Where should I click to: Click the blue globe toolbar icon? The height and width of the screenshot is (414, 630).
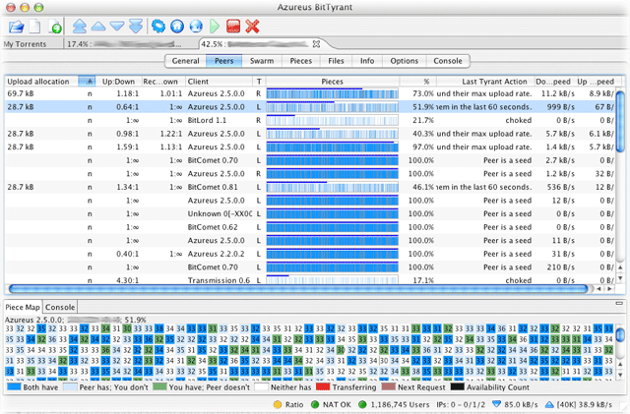click(196, 27)
